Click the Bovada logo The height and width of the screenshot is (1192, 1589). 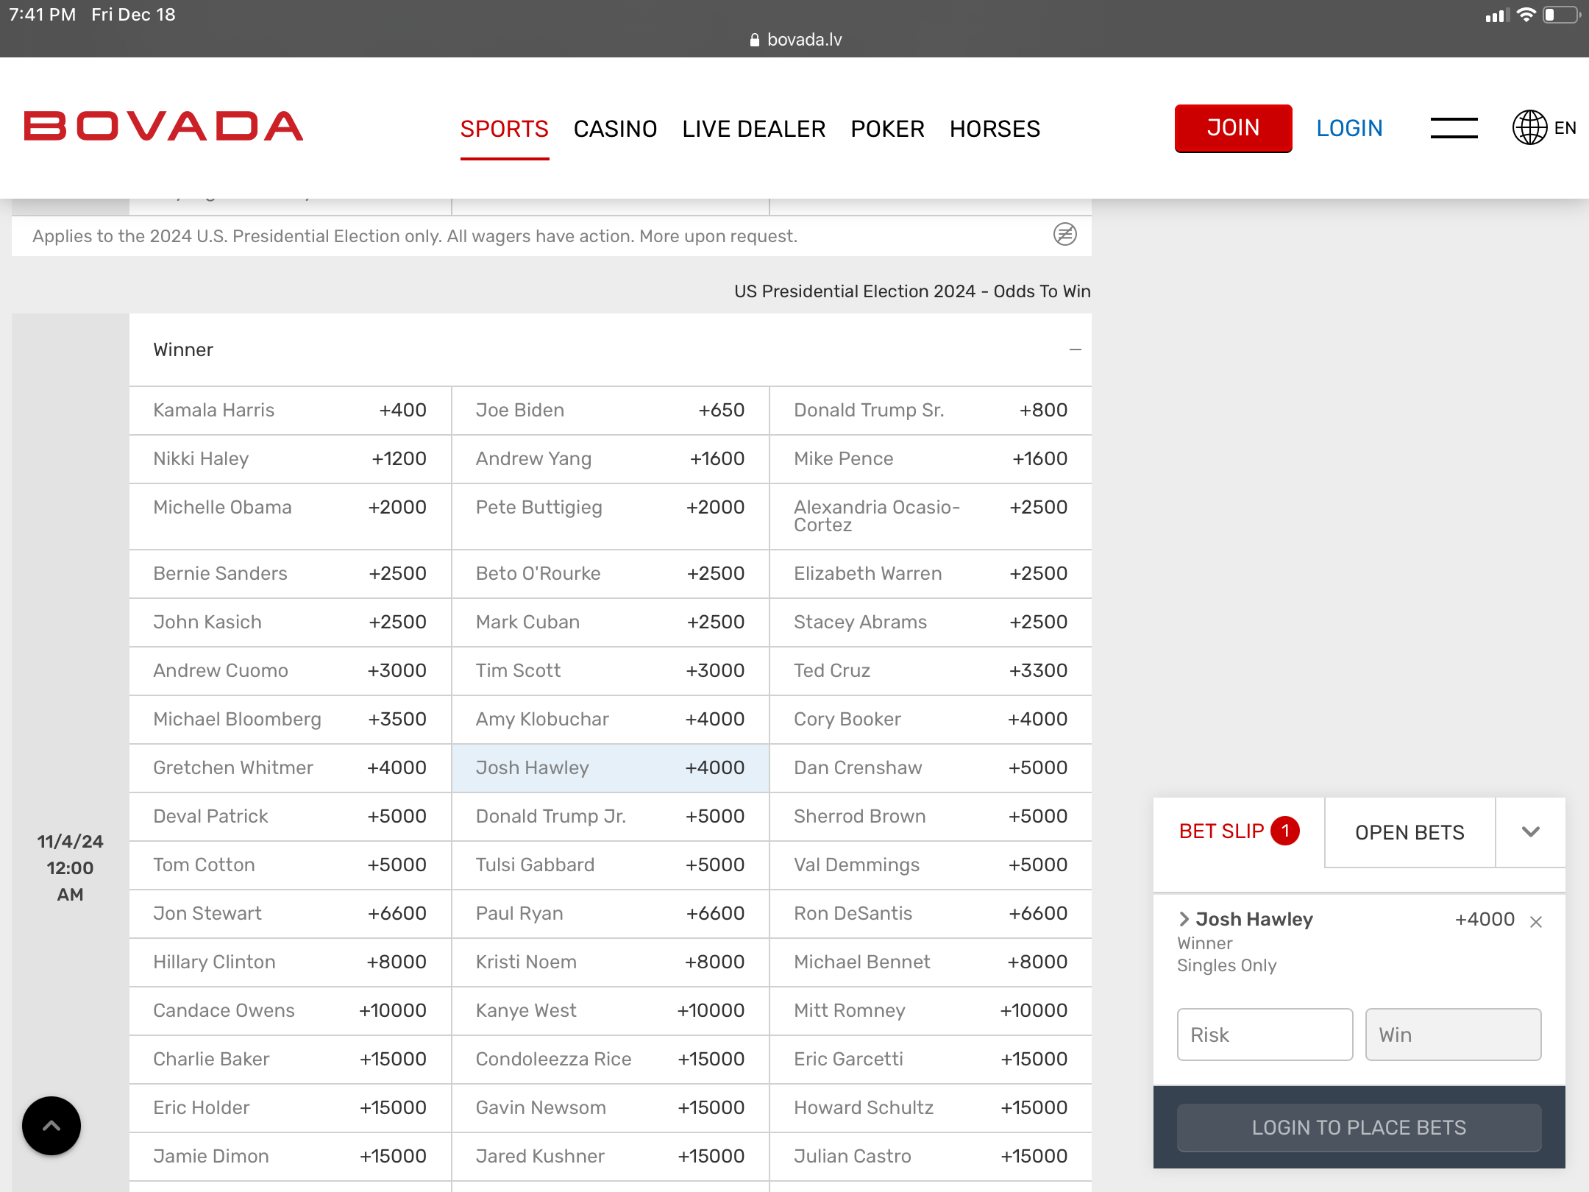pyautogui.click(x=163, y=127)
